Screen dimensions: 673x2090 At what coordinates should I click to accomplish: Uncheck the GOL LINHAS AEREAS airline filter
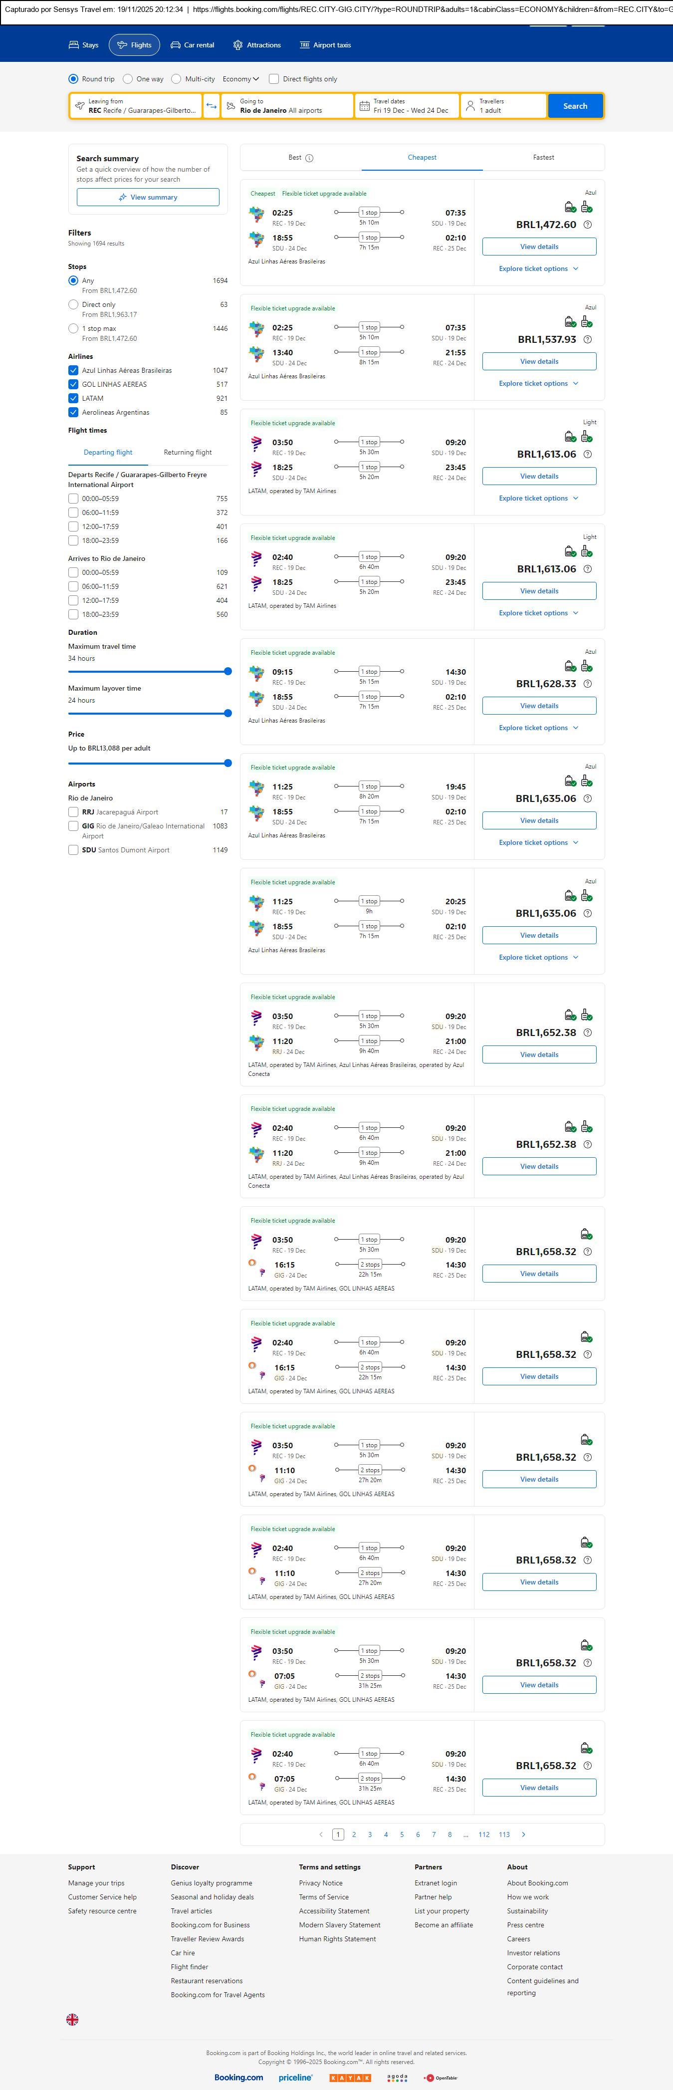coord(73,385)
